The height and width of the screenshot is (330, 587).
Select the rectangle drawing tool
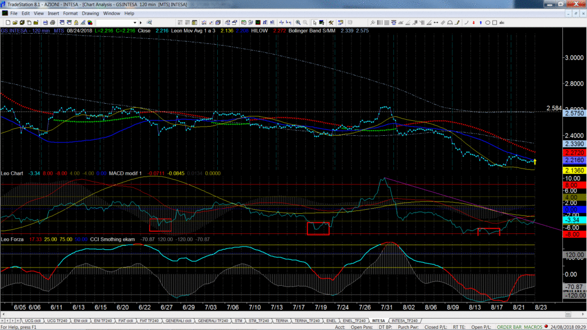click(495, 22)
